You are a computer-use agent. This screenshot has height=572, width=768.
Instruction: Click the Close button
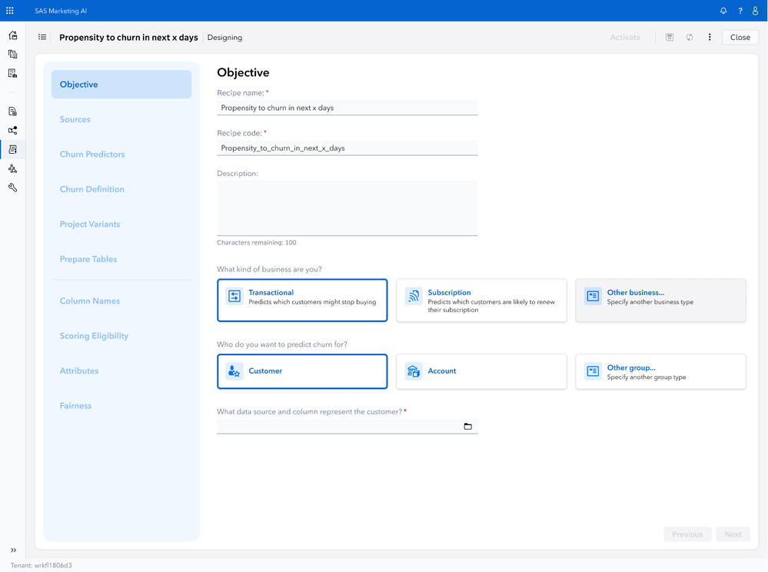click(740, 37)
